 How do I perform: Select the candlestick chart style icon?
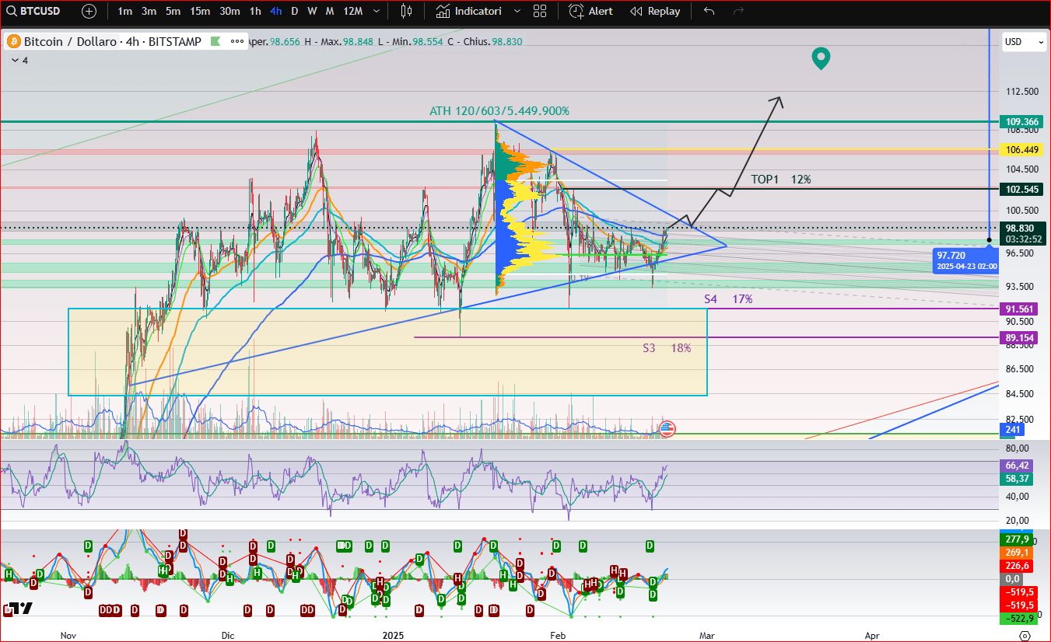tap(405, 11)
